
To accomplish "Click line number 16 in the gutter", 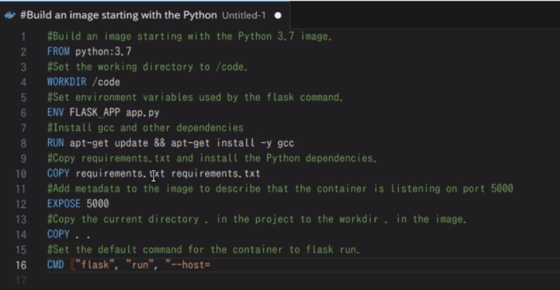I will pyautogui.click(x=20, y=265).
